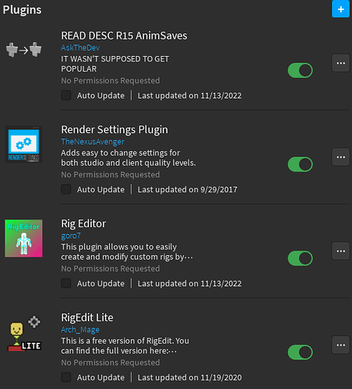Tick Auto Update checkbox for Rig Editor
352x389 pixels.
tap(66, 283)
